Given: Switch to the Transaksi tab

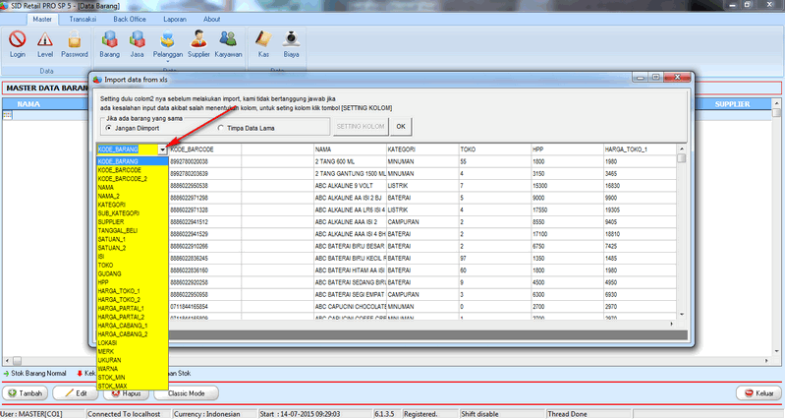Looking at the screenshot, I should (x=76, y=19).
